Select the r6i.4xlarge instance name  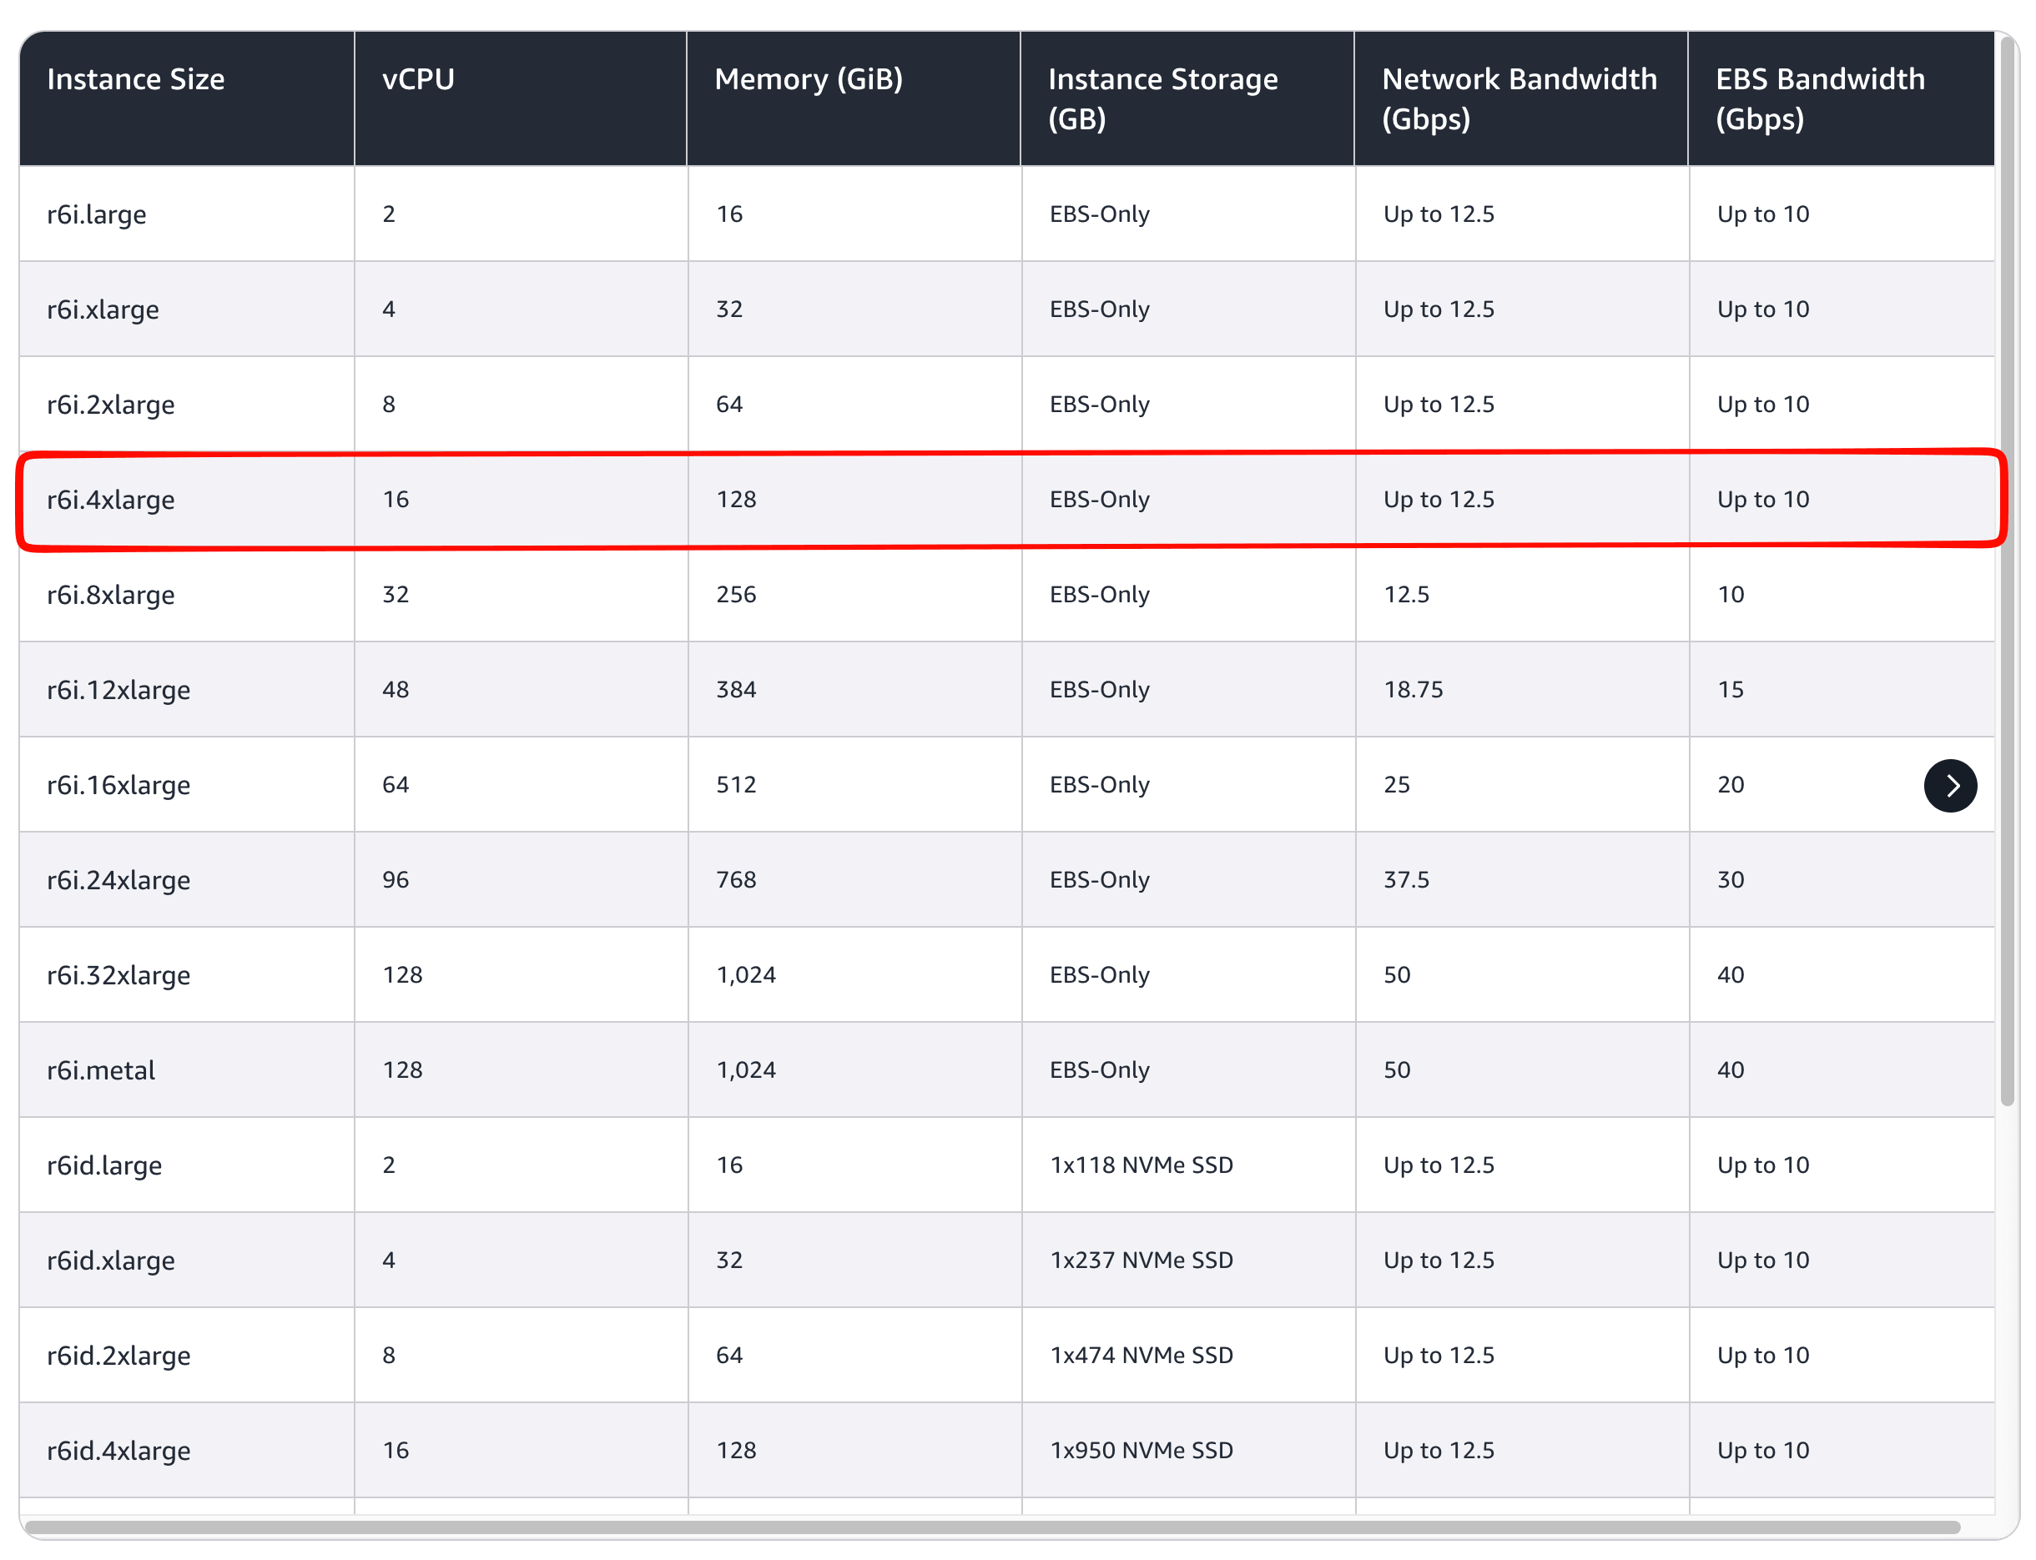pos(110,500)
